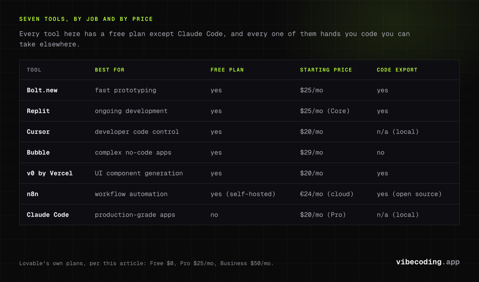Click the FREE PLAN column header

coord(227,70)
